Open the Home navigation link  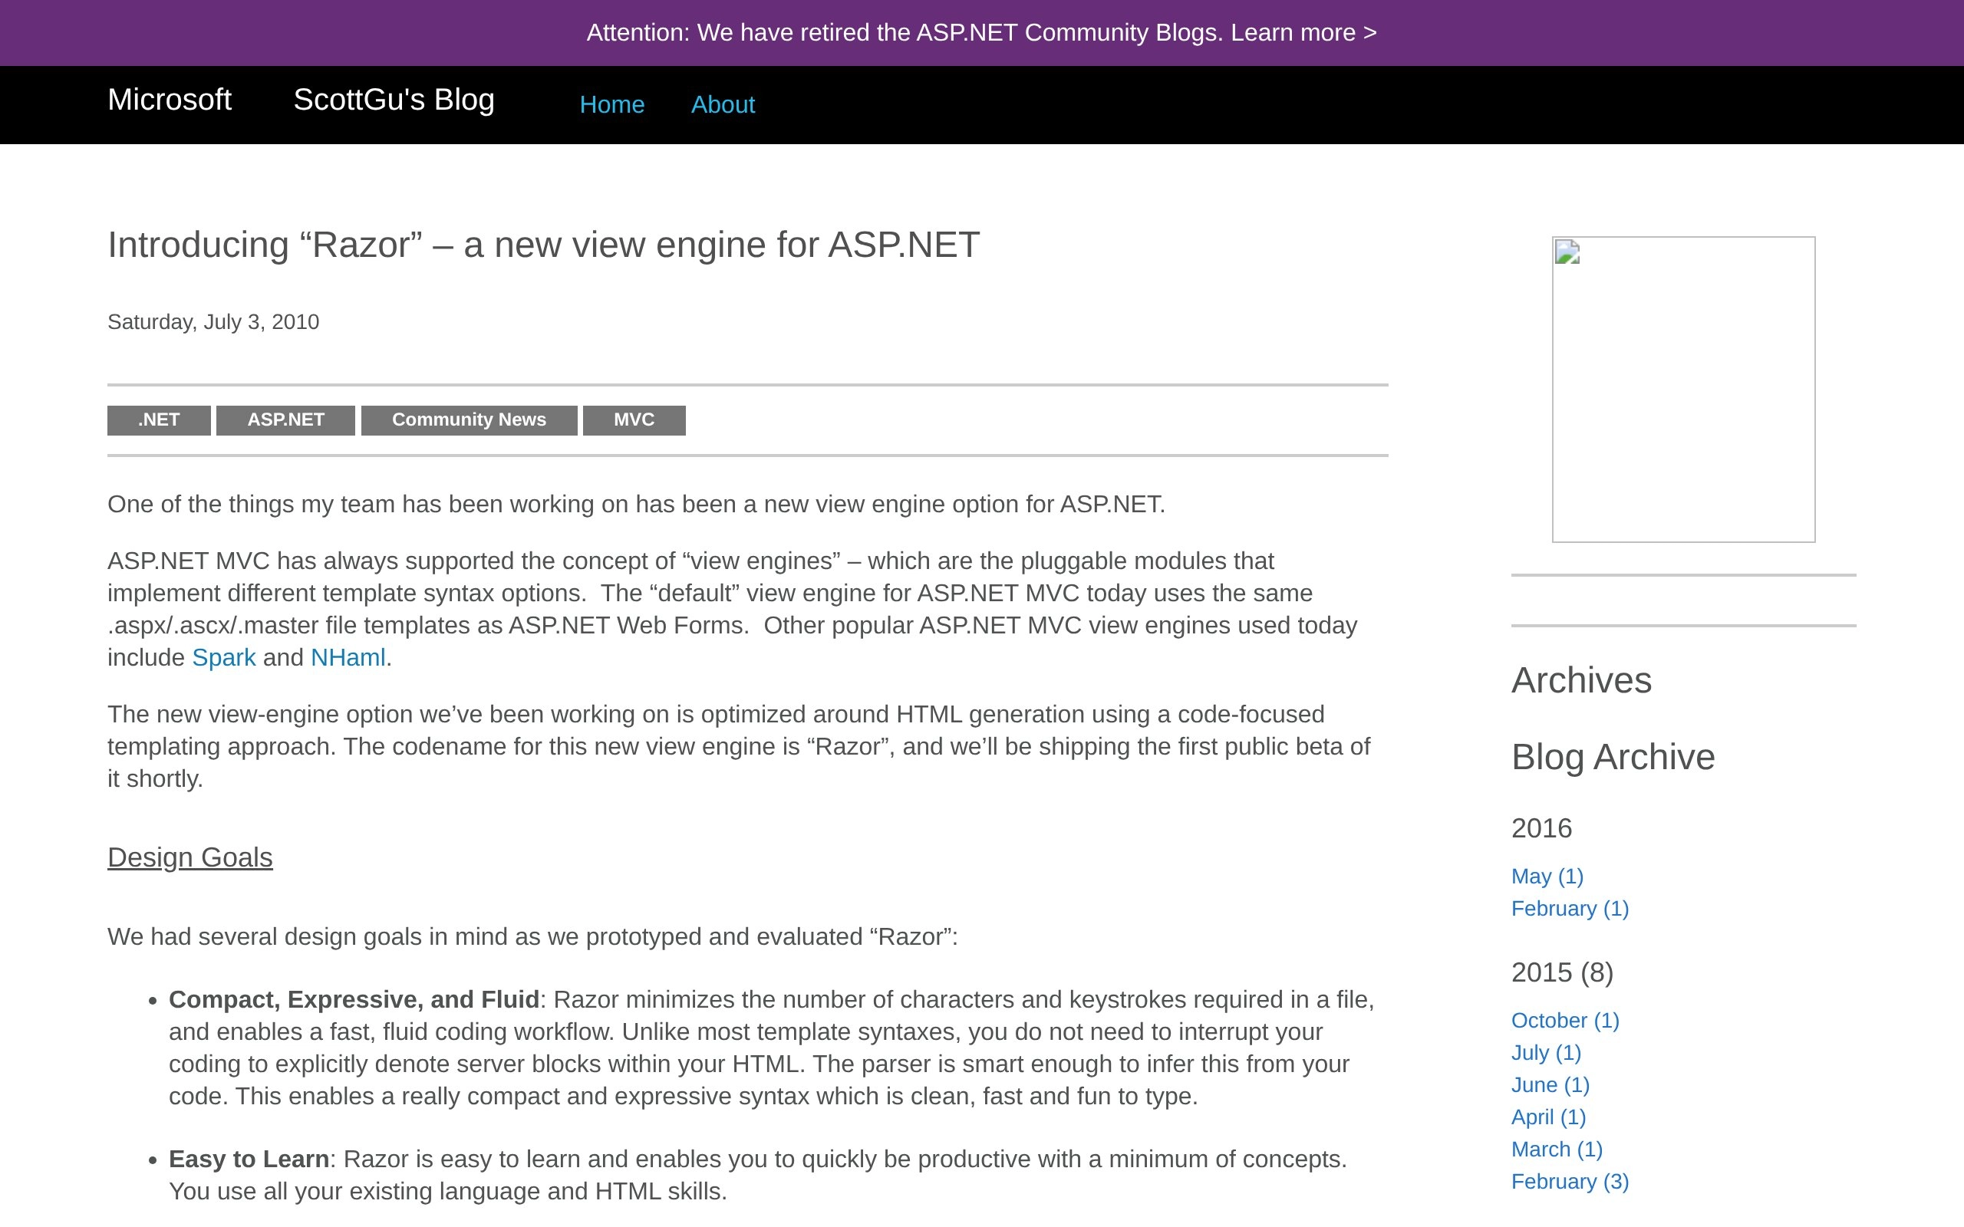(x=612, y=105)
